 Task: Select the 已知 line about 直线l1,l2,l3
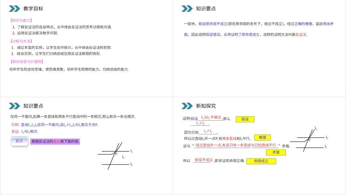[55, 125]
